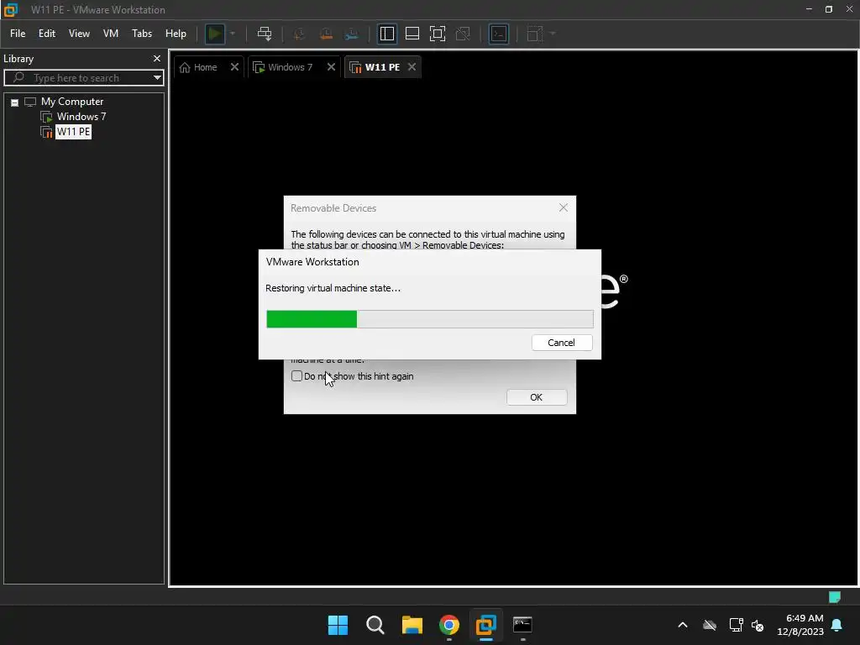Cancel restoring the virtual machine state
The width and height of the screenshot is (860, 645).
point(562,343)
